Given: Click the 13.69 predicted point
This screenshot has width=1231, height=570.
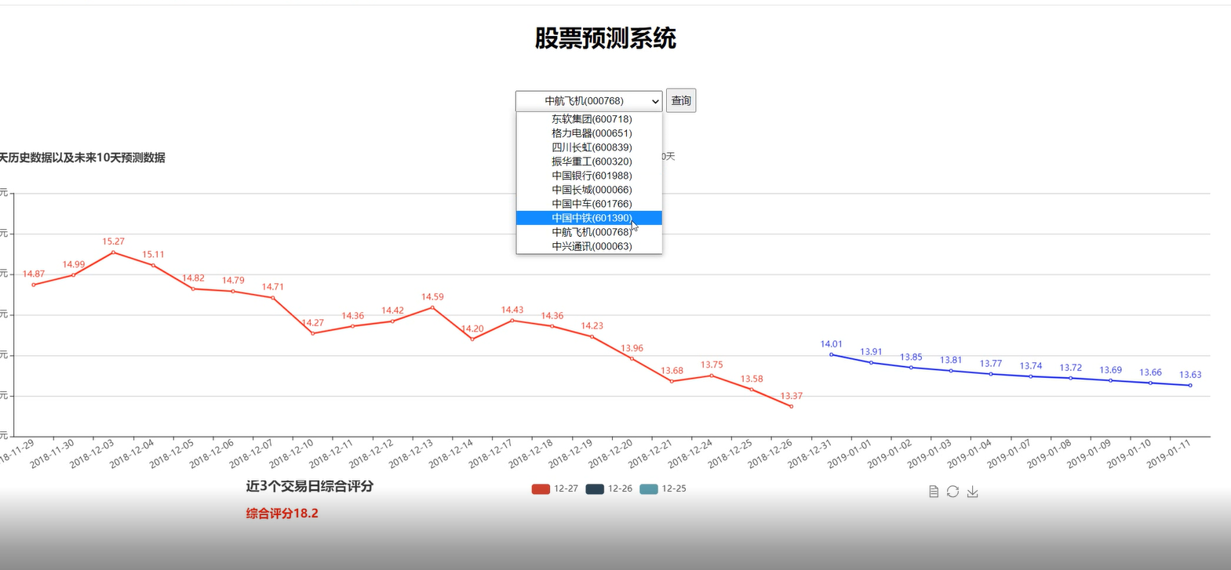Looking at the screenshot, I should (1110, 380).
